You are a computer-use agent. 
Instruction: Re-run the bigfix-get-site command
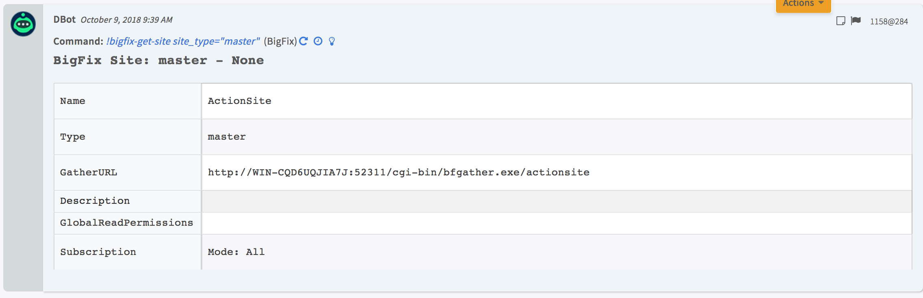[x=303, y=41]
